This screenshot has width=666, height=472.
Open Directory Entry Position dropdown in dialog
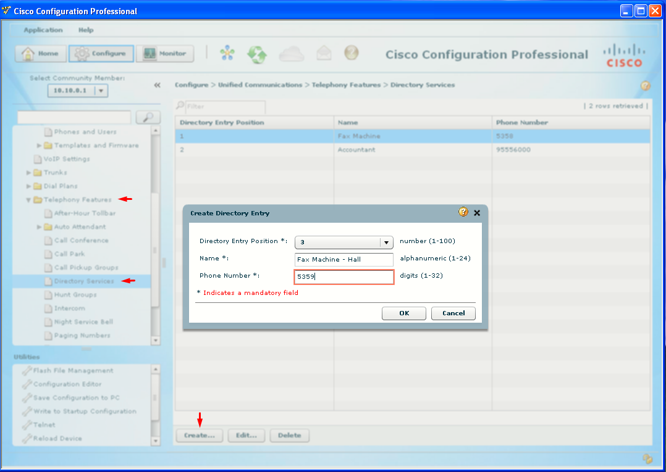coord(344,242)
